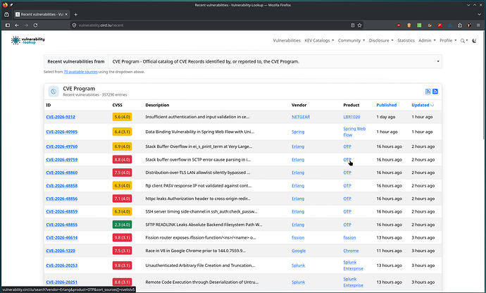Click the Vulnerability-Lookup logo
The height and width of the screenshot is (293, 486).
28,40
